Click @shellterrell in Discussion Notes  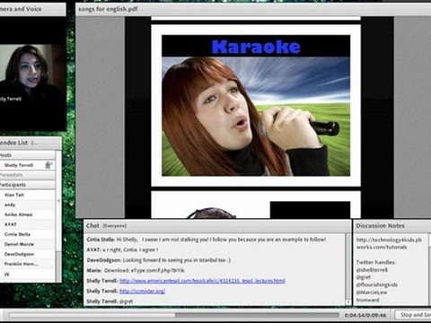coord(372,270)
